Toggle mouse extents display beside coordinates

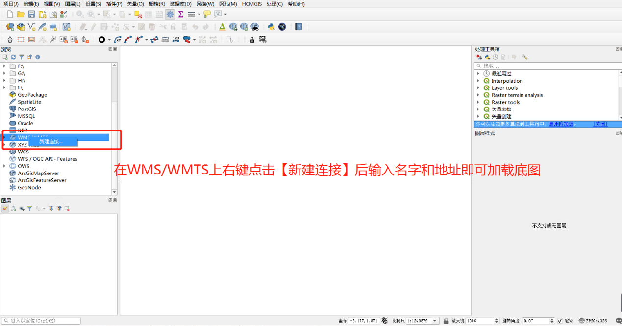click(x=385, y=321)
